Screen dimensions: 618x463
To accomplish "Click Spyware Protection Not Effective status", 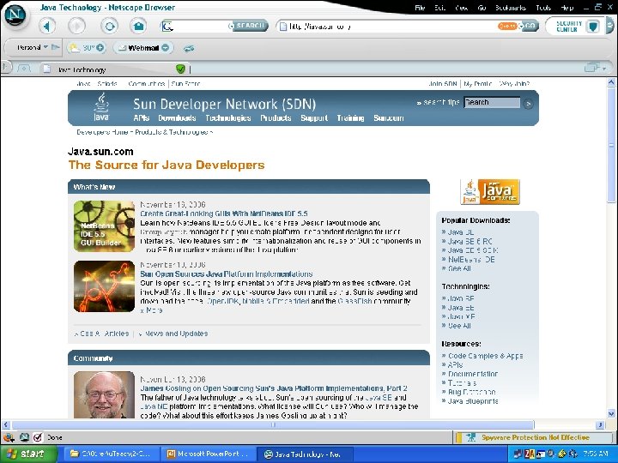I will 533,437.
